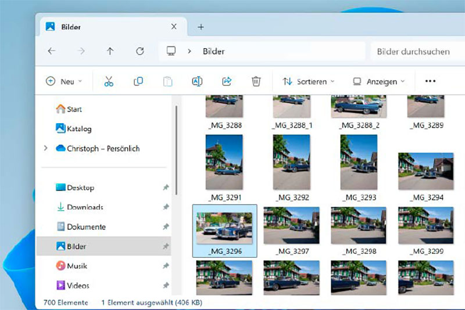Navigate up one folder level
The height and width of the screenshot is (310, 465).
tap(110, 51)
